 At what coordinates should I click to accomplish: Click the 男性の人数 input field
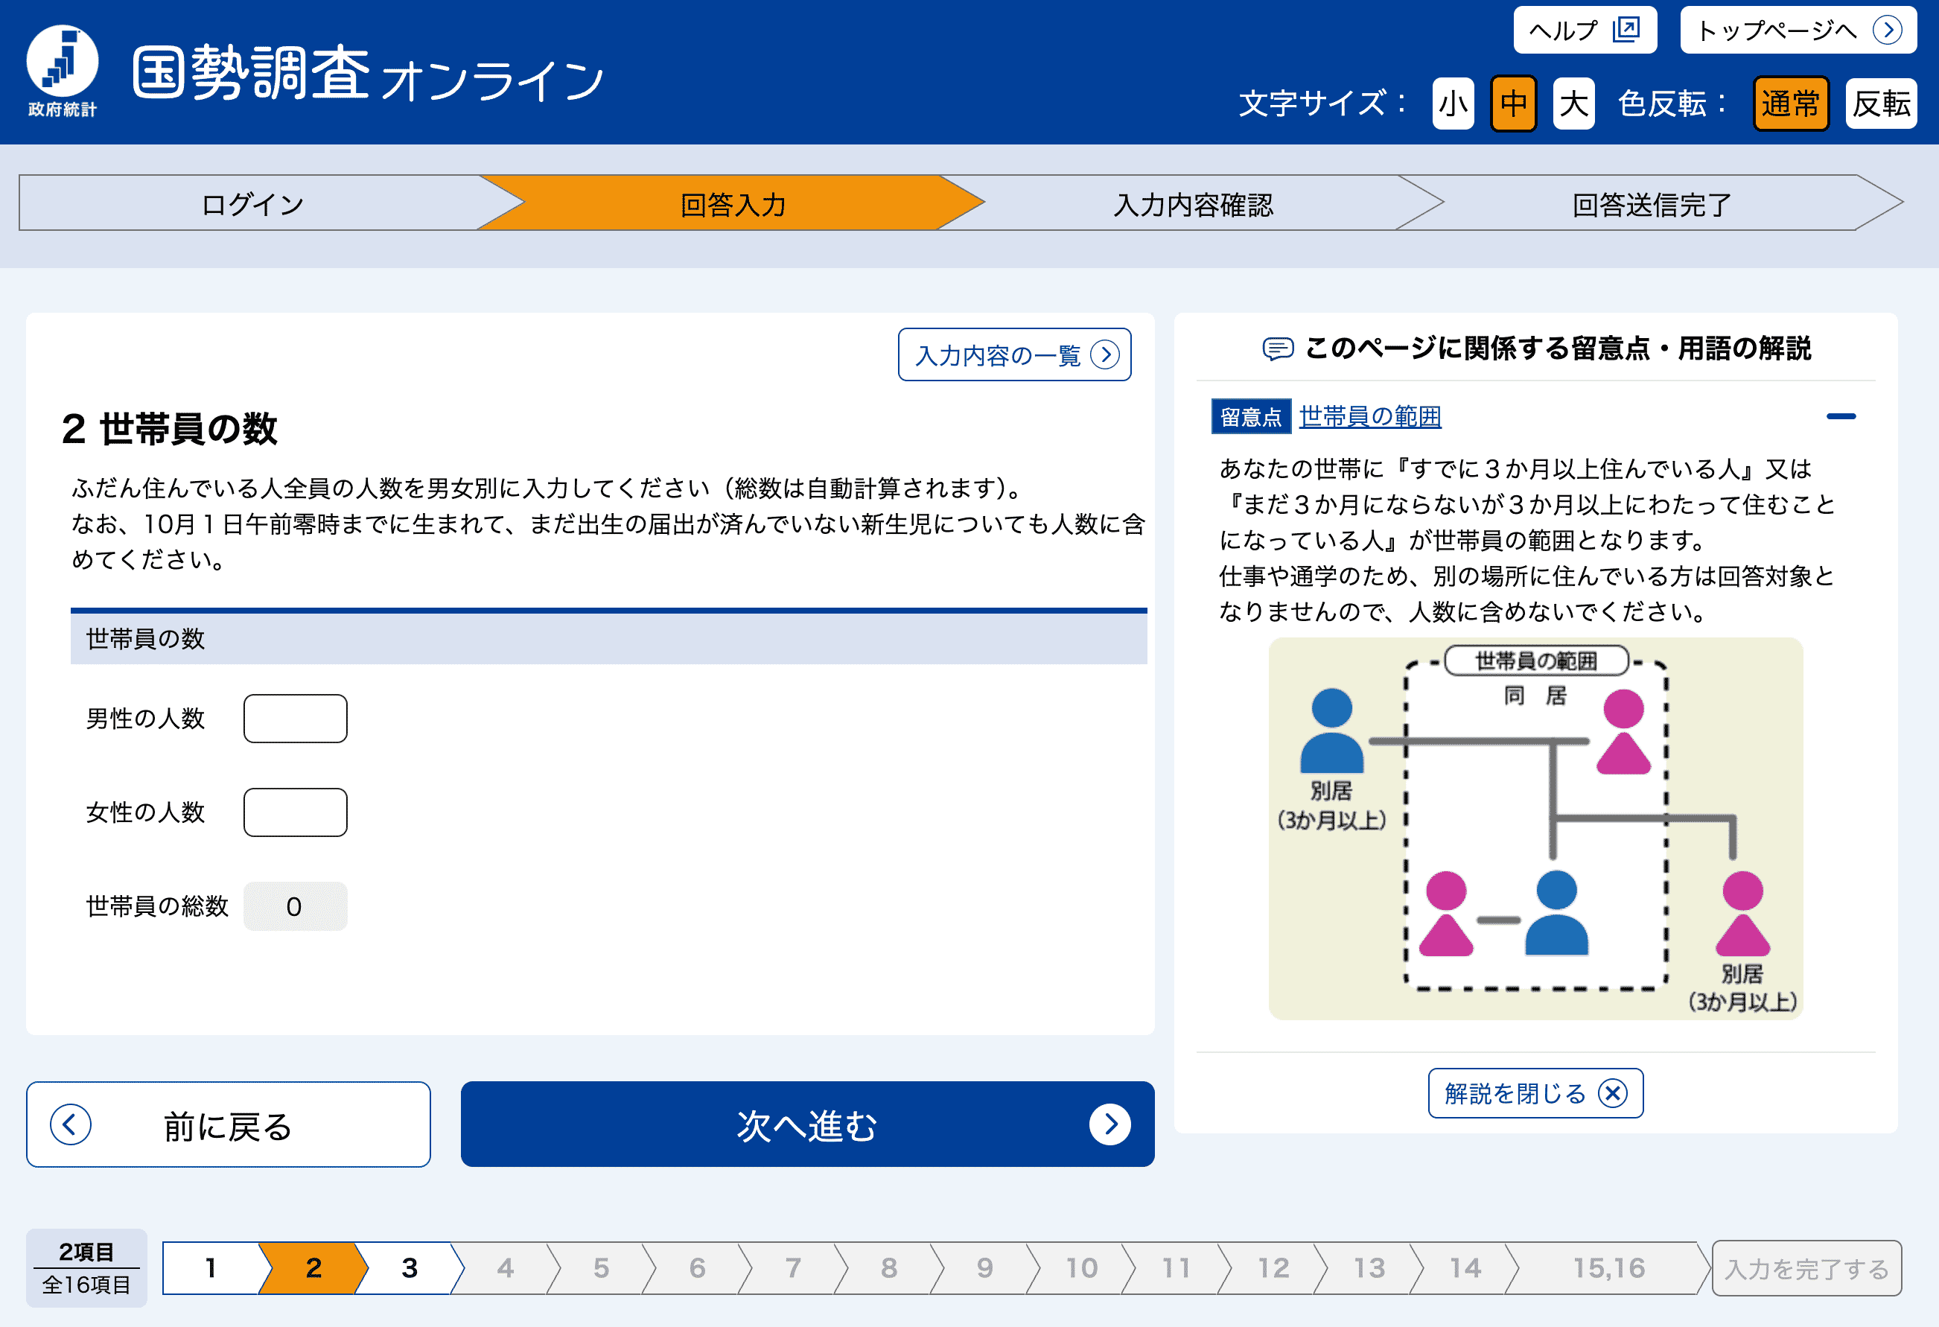(296, 719)
